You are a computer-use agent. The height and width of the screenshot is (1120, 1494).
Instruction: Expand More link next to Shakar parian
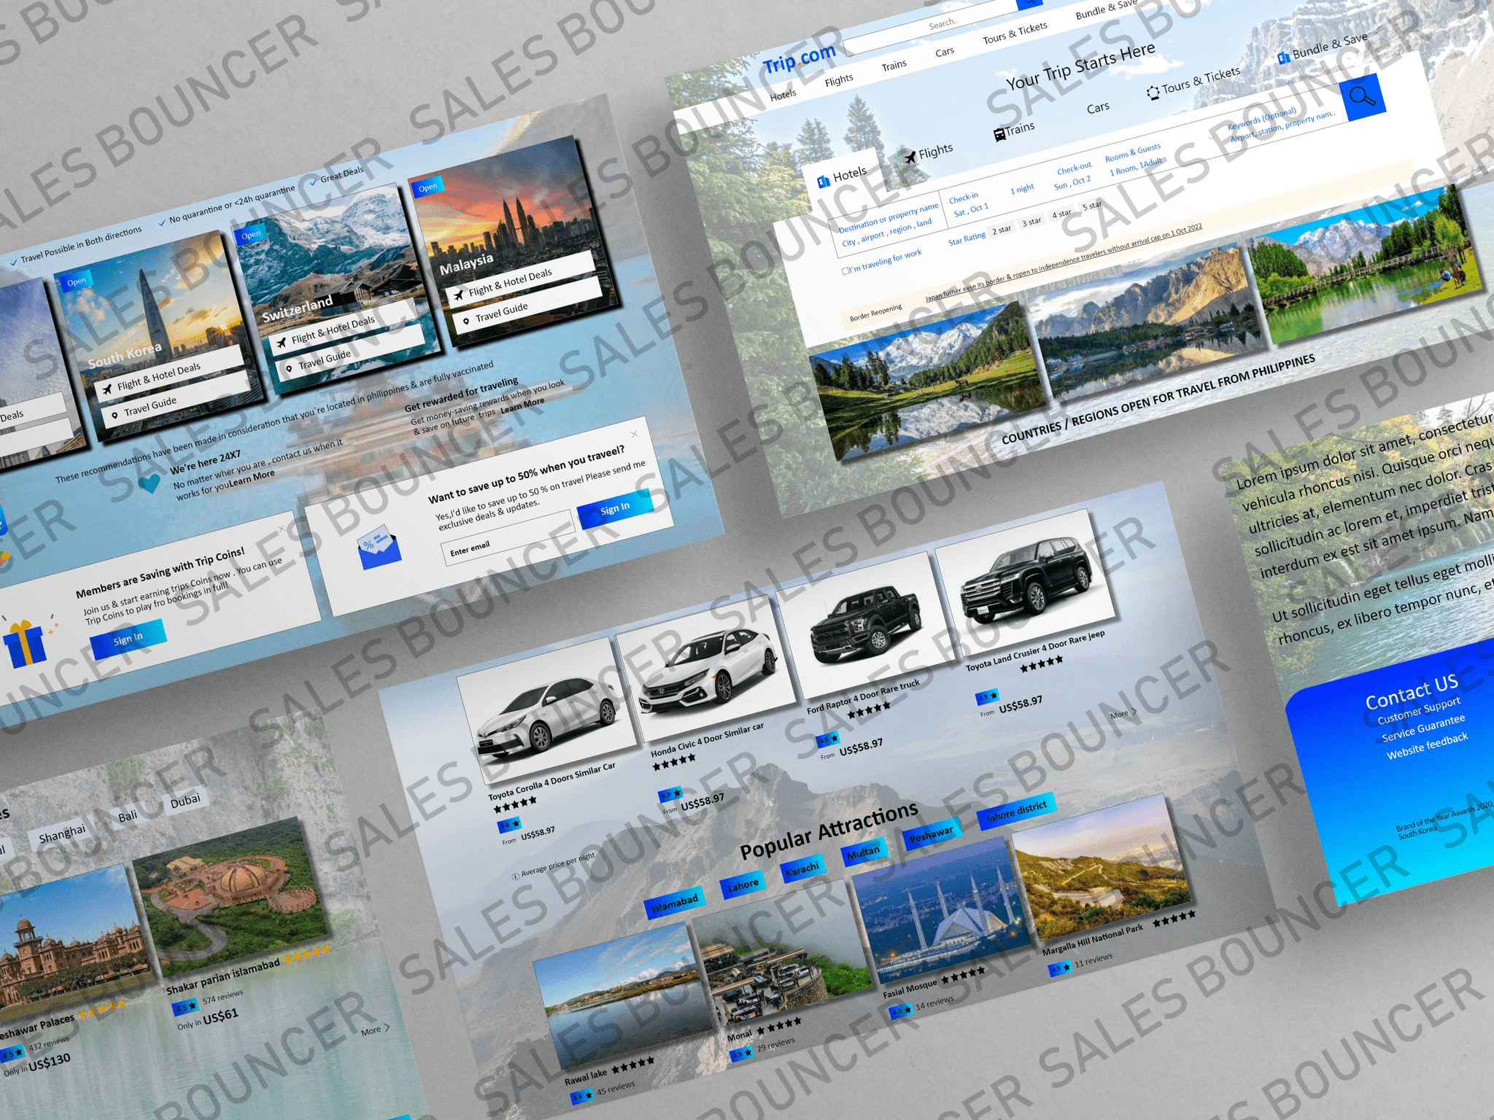[376, 1030]
